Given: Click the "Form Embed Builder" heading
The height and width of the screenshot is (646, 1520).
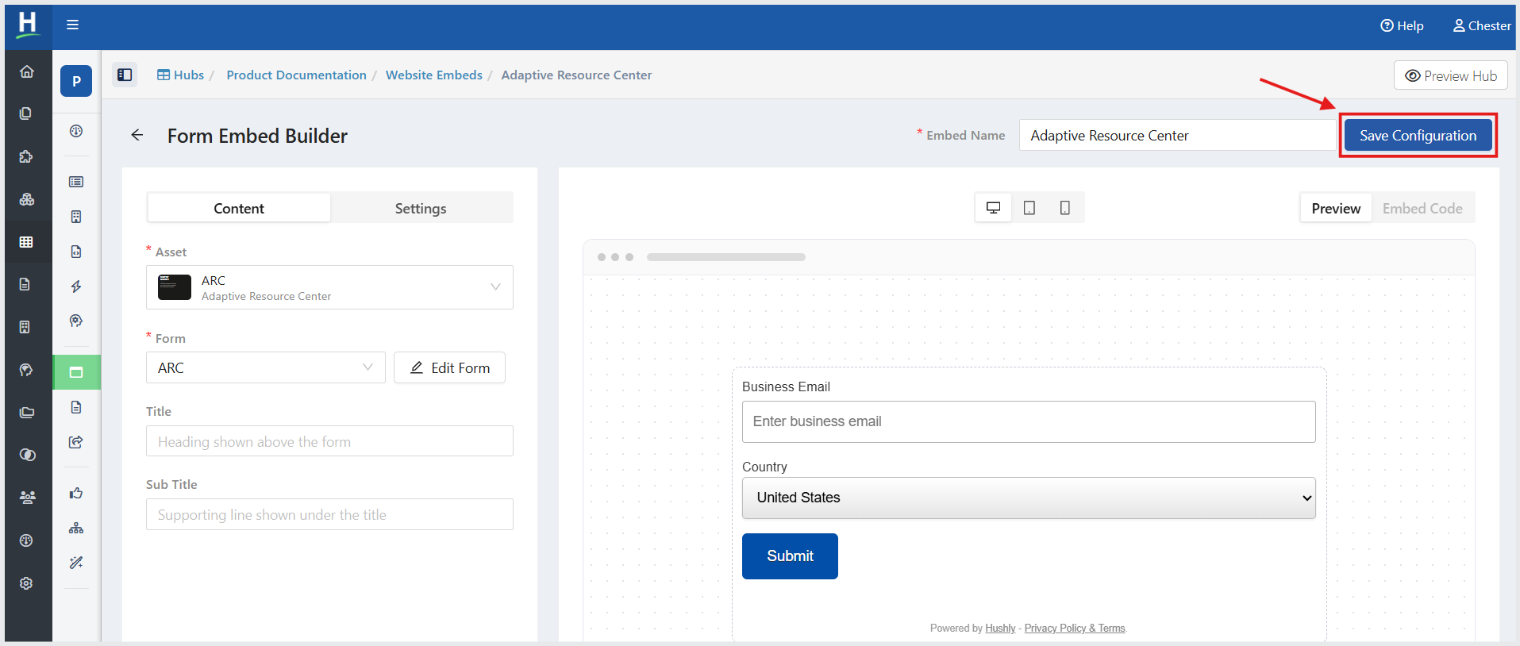Looking at the screenshot, I should click(257, 136).
